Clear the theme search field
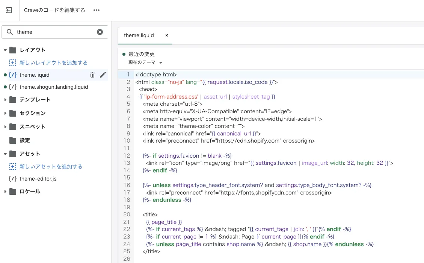Screen dimensions: 424x263 point(100,32)
